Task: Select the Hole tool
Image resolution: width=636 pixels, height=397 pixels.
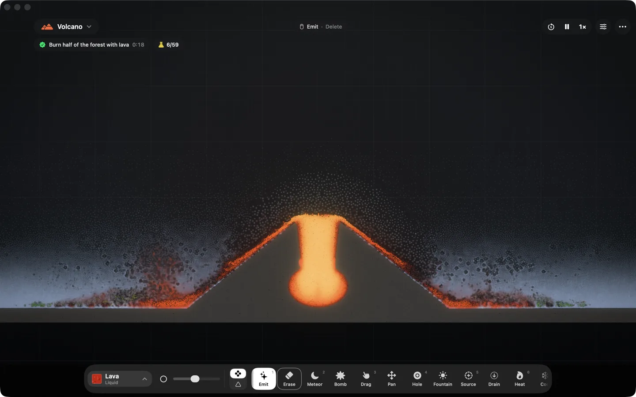Action: click(417, 378)
